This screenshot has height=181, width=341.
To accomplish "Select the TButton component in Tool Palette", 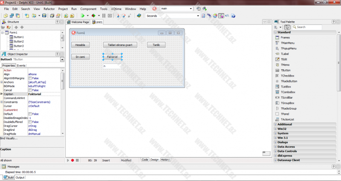I will (x=285, y=70).
